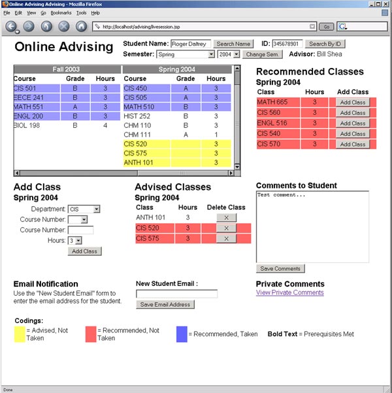Click the browser Back arrow button
392x393 pixels.
[x=11, y=26]
